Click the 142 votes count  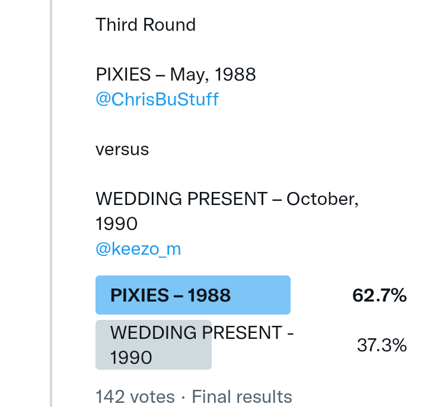[x=135, y=396]
